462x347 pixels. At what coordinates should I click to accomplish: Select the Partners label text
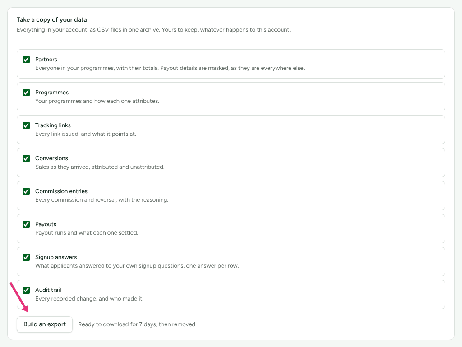[46, 60]
